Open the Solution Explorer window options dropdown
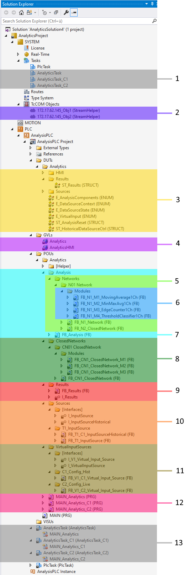The width and height of the screenshot is (189, 575). pyautogui.click(x=147, y=4)
